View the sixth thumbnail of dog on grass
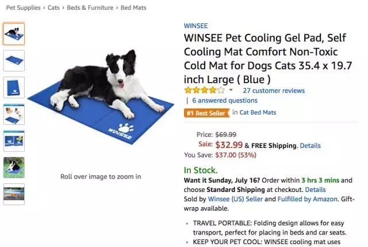368x247 pixels. (x=14, y=167)
